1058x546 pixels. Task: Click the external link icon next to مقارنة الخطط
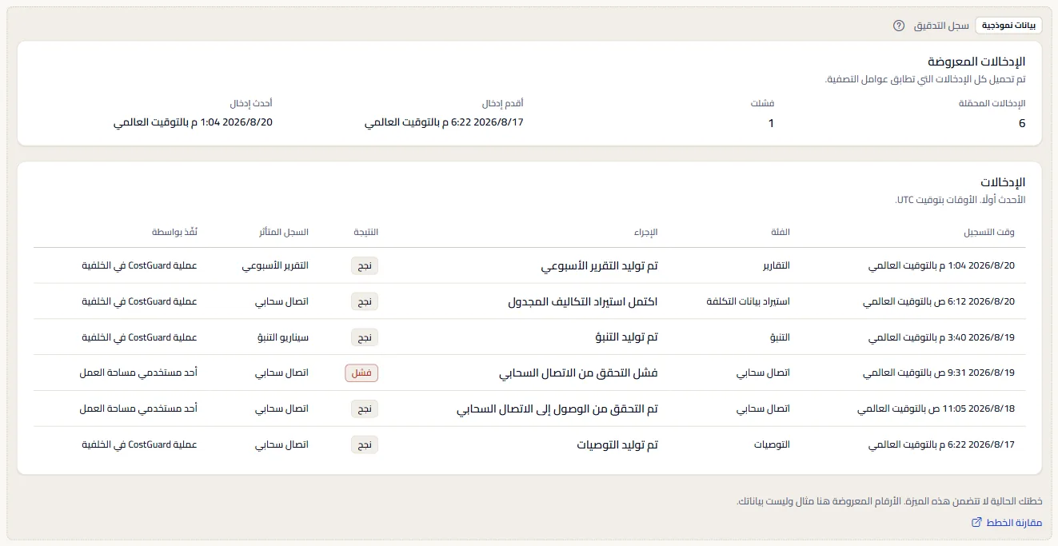coord(976,523)
